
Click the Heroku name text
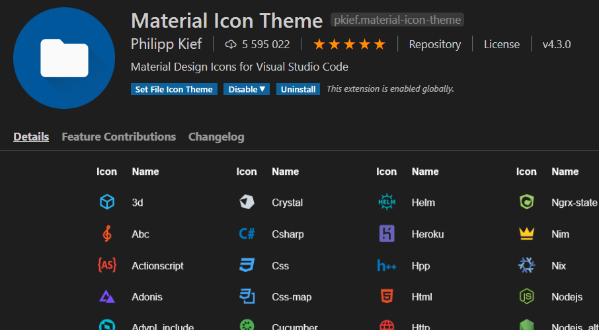tap(428, 234)
